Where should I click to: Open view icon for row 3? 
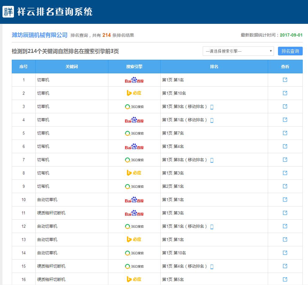(x=285, y=106)
